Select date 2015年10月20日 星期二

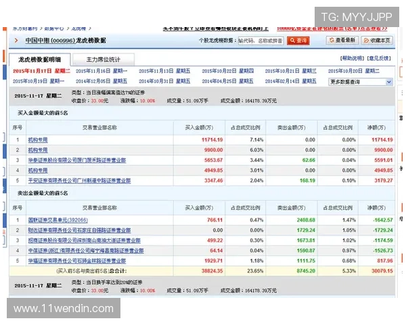(354, 71)
